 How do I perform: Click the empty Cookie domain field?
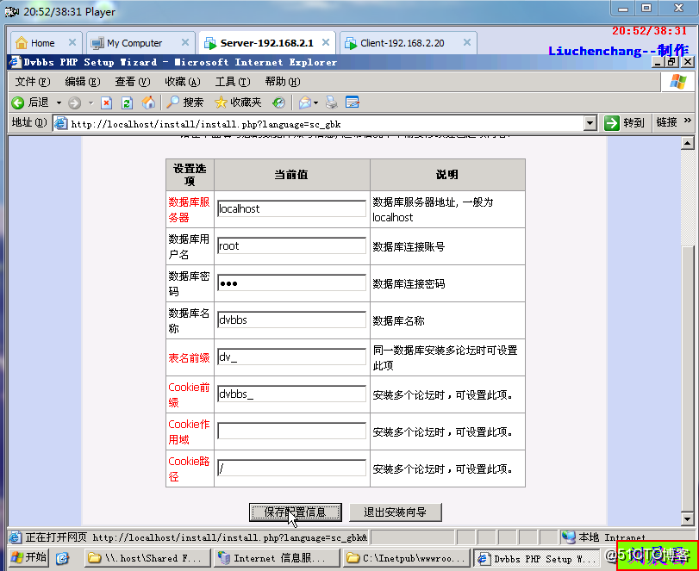[x=291, y=431]
